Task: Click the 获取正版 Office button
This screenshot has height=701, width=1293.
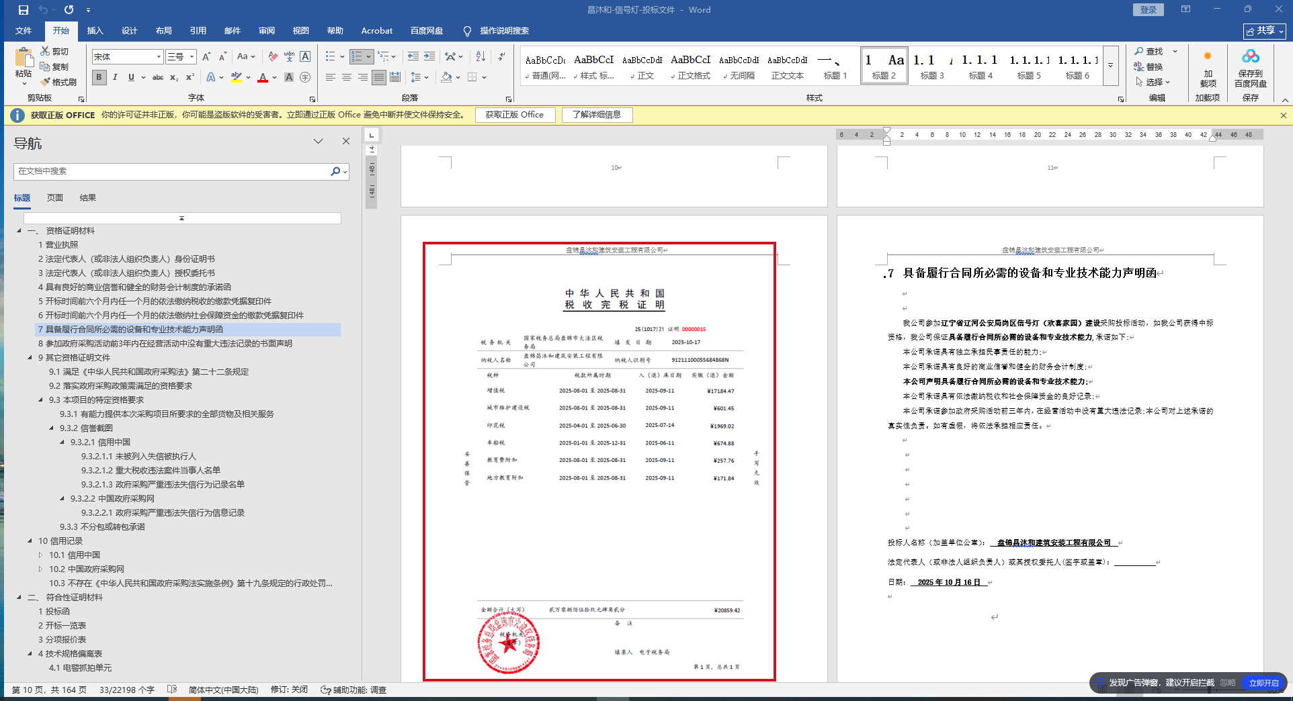Action: [x=515, y=115]
